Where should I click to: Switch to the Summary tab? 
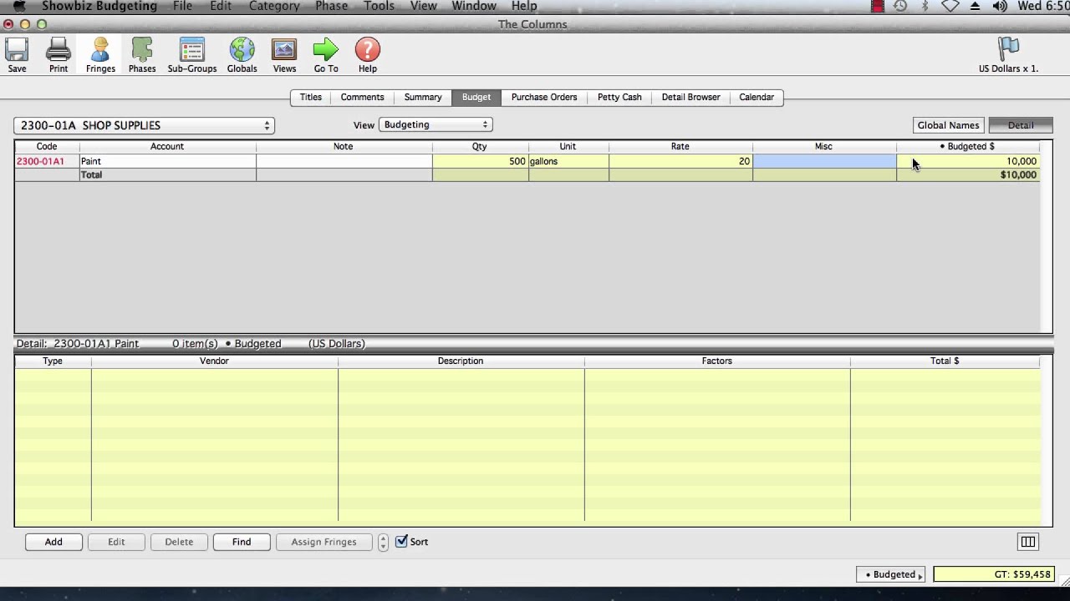423,97
